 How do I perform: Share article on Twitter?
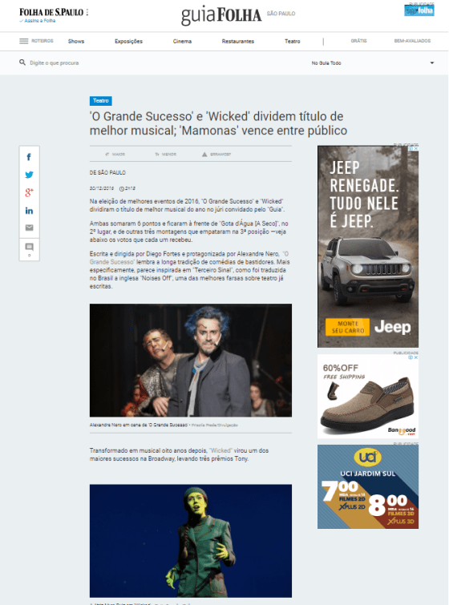(x=29, y=175)
